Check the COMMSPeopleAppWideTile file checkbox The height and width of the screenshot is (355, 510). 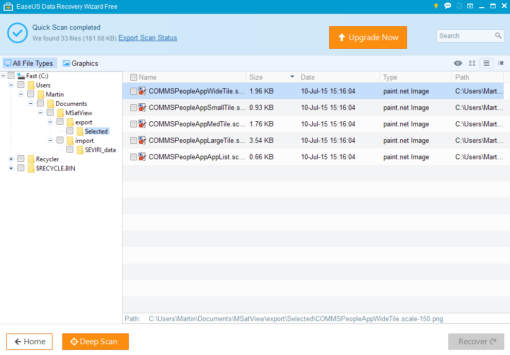tap(133, 91)
